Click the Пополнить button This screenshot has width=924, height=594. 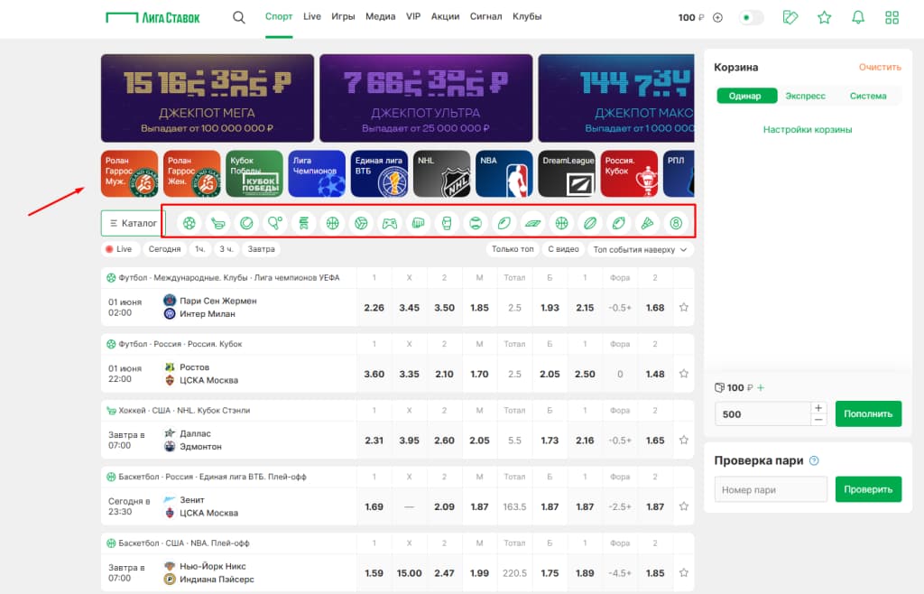pos(868,413)
